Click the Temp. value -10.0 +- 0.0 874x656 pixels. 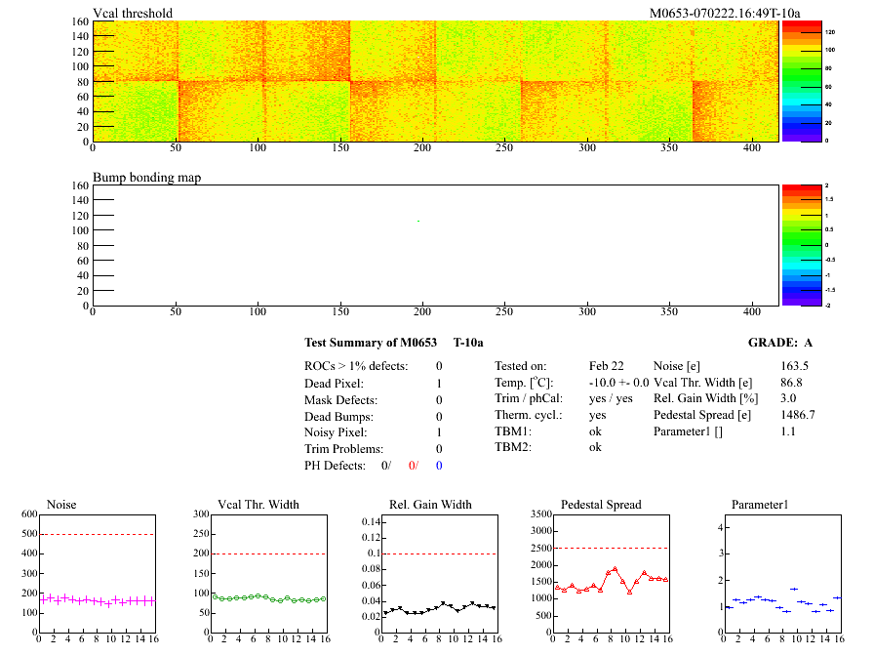pos(618,383)
